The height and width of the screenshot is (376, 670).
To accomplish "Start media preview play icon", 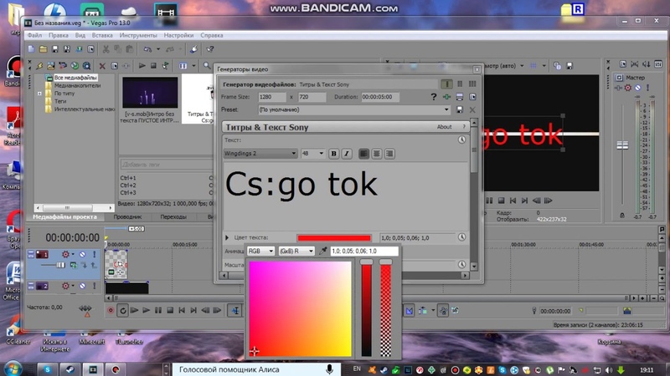I will [142, 66].
